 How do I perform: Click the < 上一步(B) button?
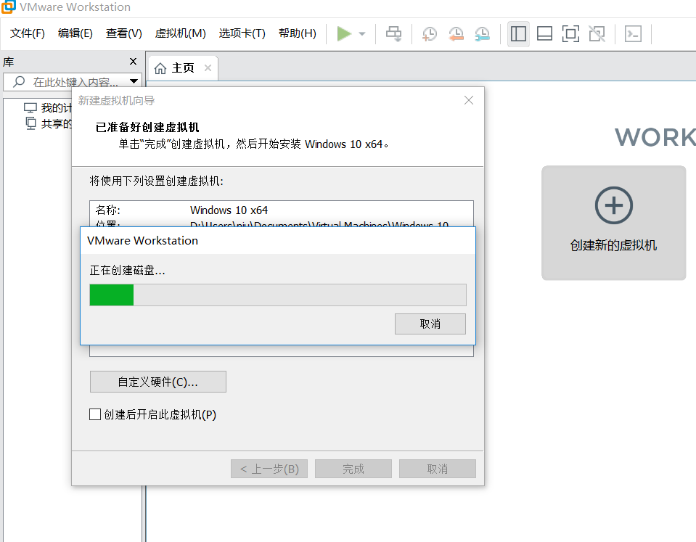click(x=269, y=469)
